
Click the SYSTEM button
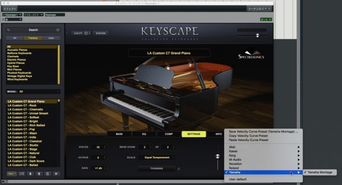(x=101, y=33)
